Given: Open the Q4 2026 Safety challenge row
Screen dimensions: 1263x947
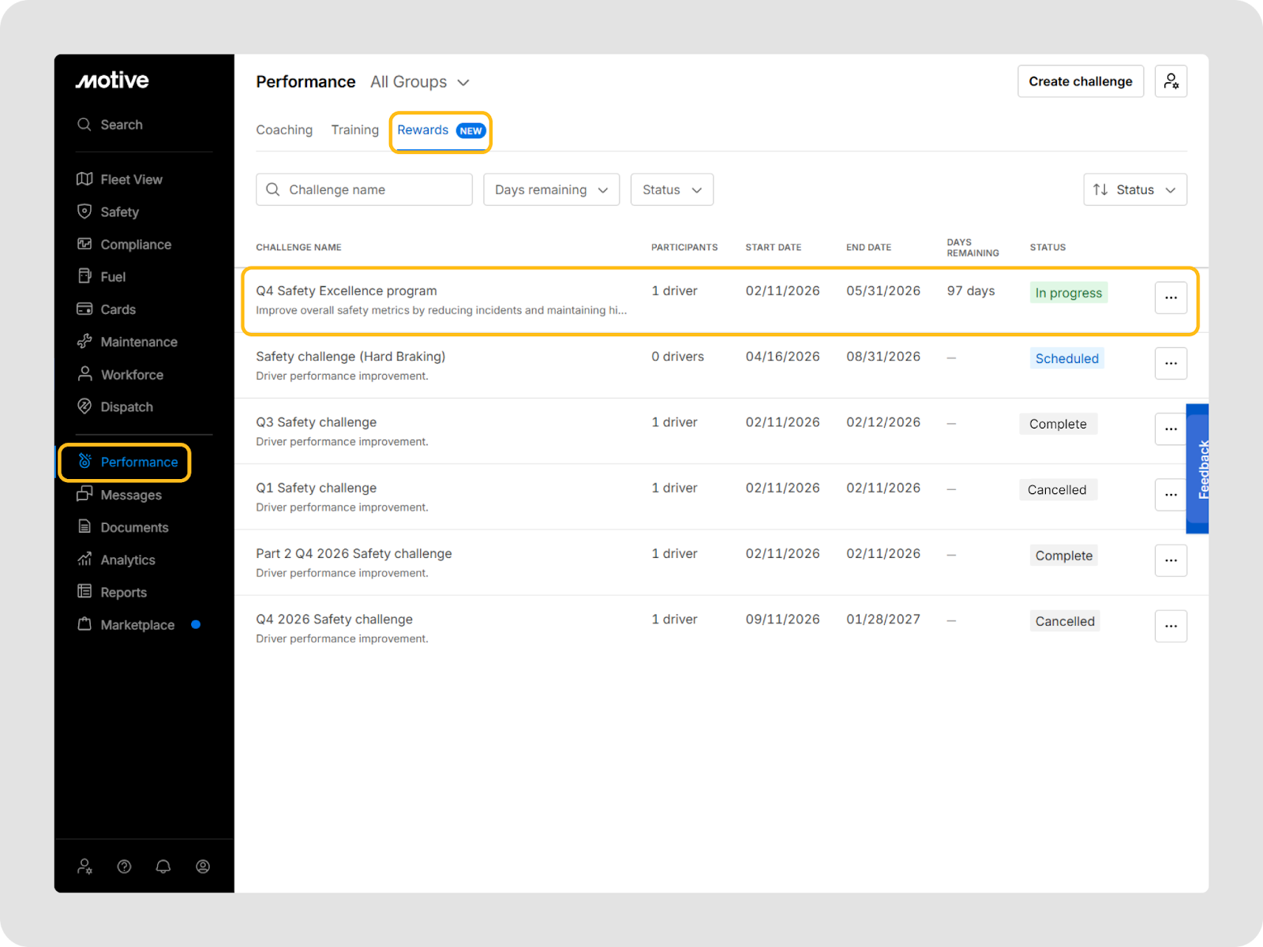Looking at the screenshot, I should [x=334, y=619].
